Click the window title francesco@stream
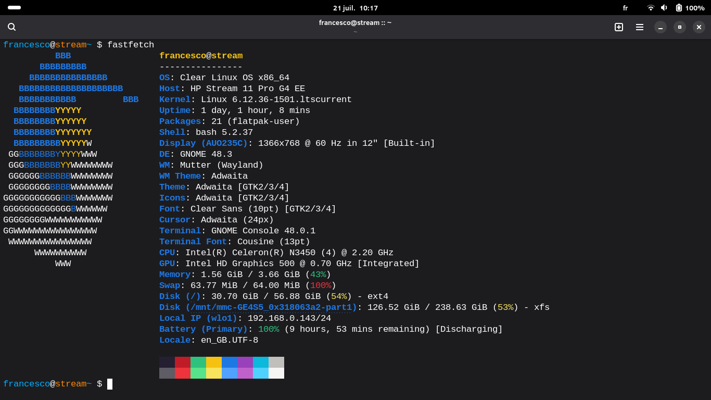 (355, 22)
